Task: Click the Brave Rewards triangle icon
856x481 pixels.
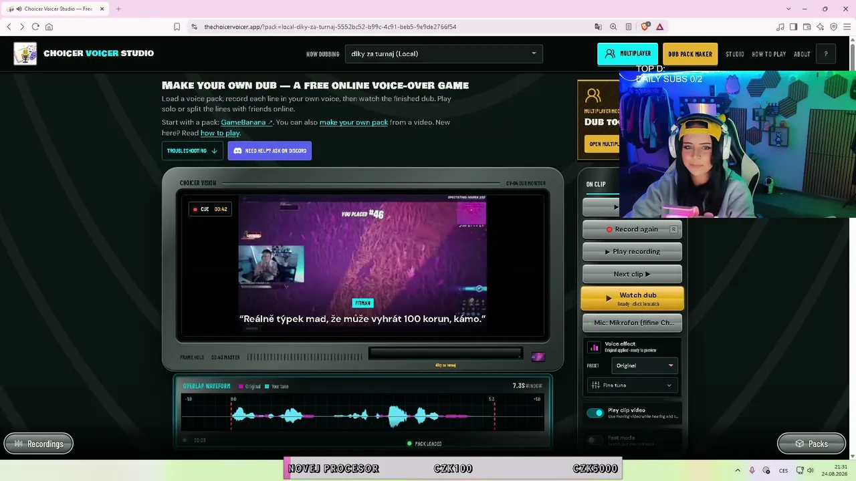Action: 660,27
